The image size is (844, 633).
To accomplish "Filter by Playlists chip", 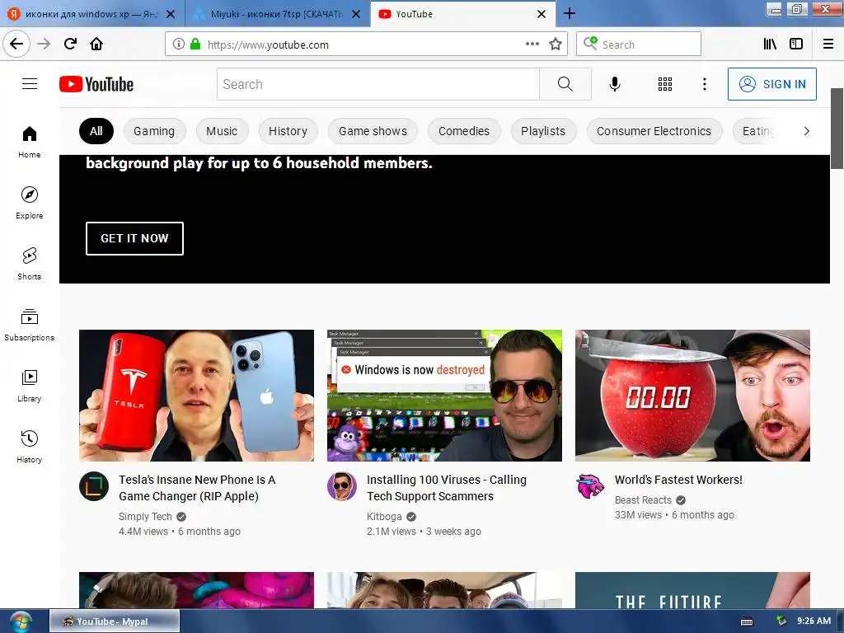I will (543, 131).
